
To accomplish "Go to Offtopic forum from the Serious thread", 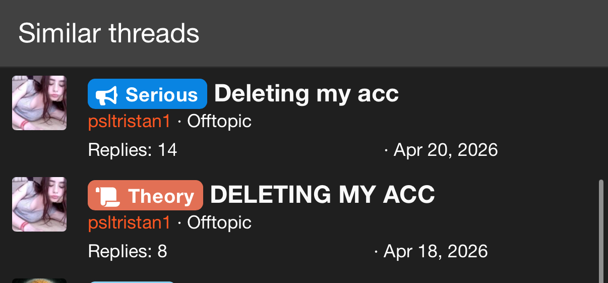I will (x=219, y=121).
